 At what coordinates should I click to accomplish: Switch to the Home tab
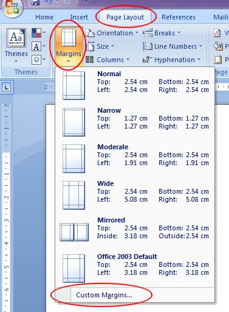(x=44, y=17)
